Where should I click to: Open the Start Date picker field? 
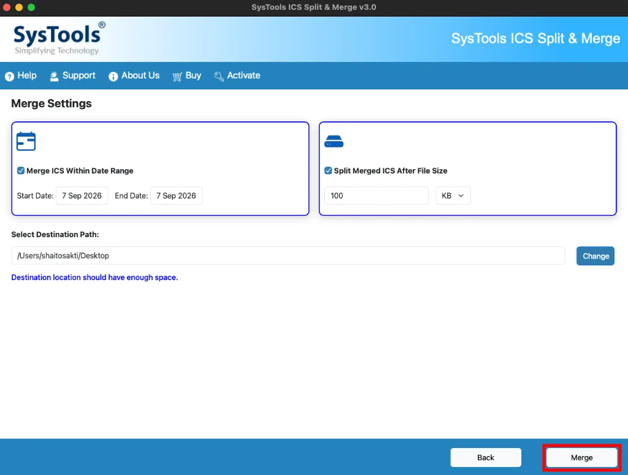(82, 196)
